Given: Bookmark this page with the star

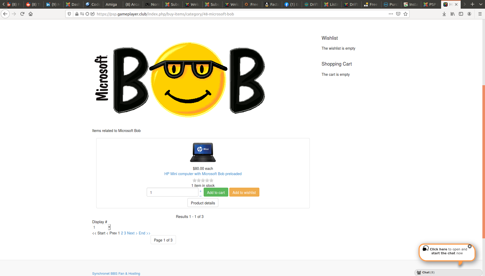Looking at the screenshot, I should pos(406,14).
